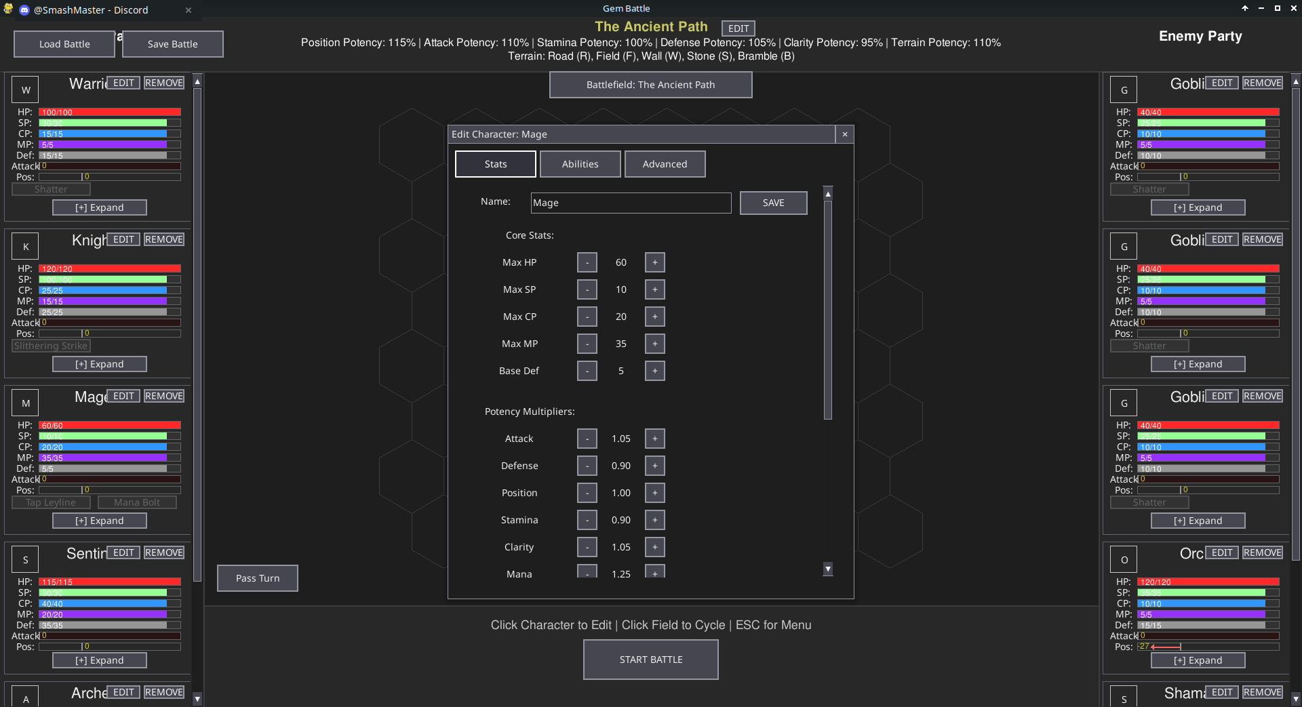Open the Advanced tab in the Mage editor
Viewport: 1302px width, 707px height.
pos(665,163)
